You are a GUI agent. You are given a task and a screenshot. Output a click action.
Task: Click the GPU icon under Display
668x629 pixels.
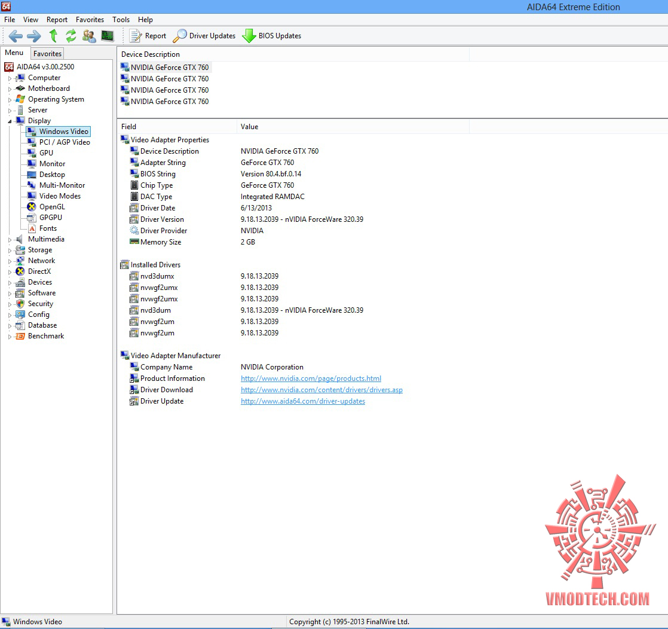[x=32, y=152]
